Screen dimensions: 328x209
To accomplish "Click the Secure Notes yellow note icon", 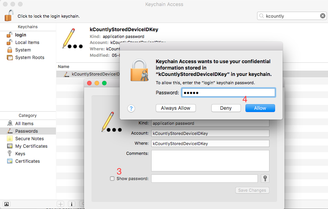I will (x=10, y=138).
